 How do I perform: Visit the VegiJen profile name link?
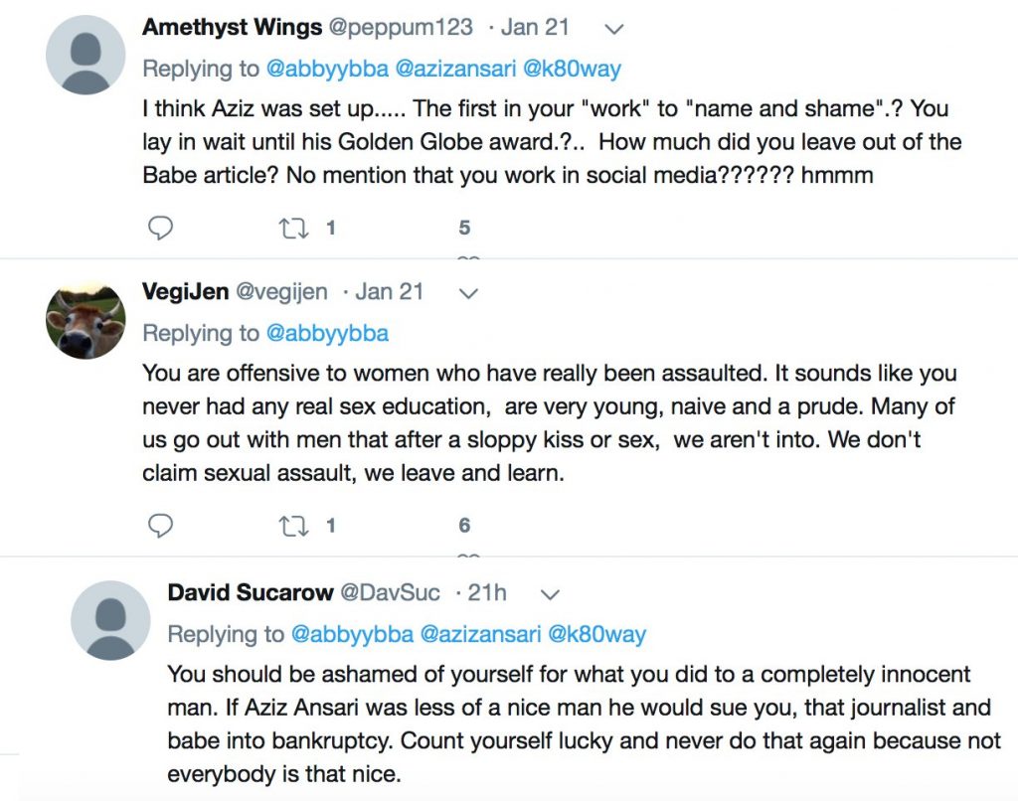tap(184, 292)
